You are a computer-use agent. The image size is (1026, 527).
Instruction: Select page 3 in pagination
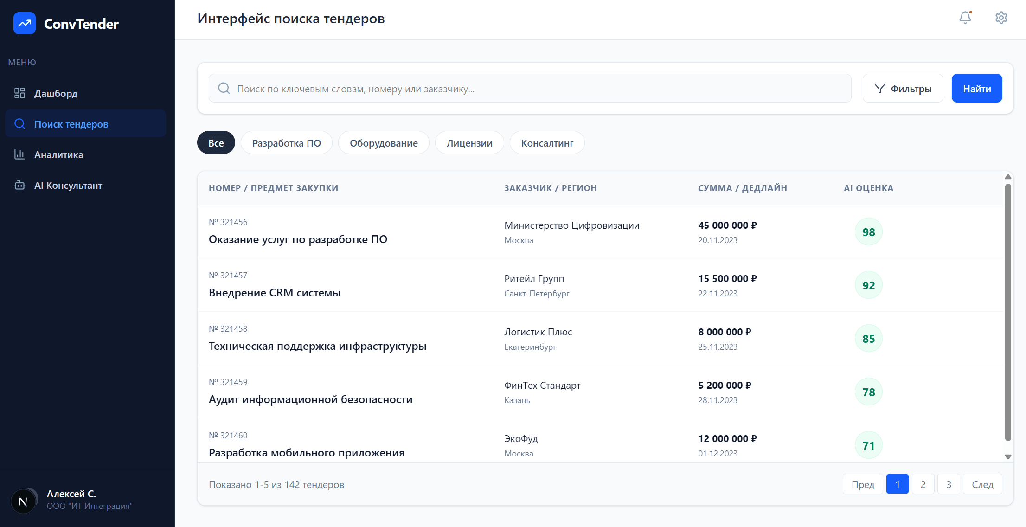pos(949,484)
